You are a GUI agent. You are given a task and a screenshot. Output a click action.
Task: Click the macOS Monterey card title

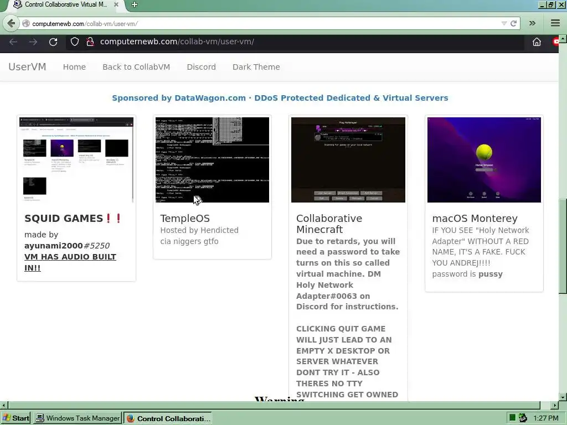click(x=475, y=218)
